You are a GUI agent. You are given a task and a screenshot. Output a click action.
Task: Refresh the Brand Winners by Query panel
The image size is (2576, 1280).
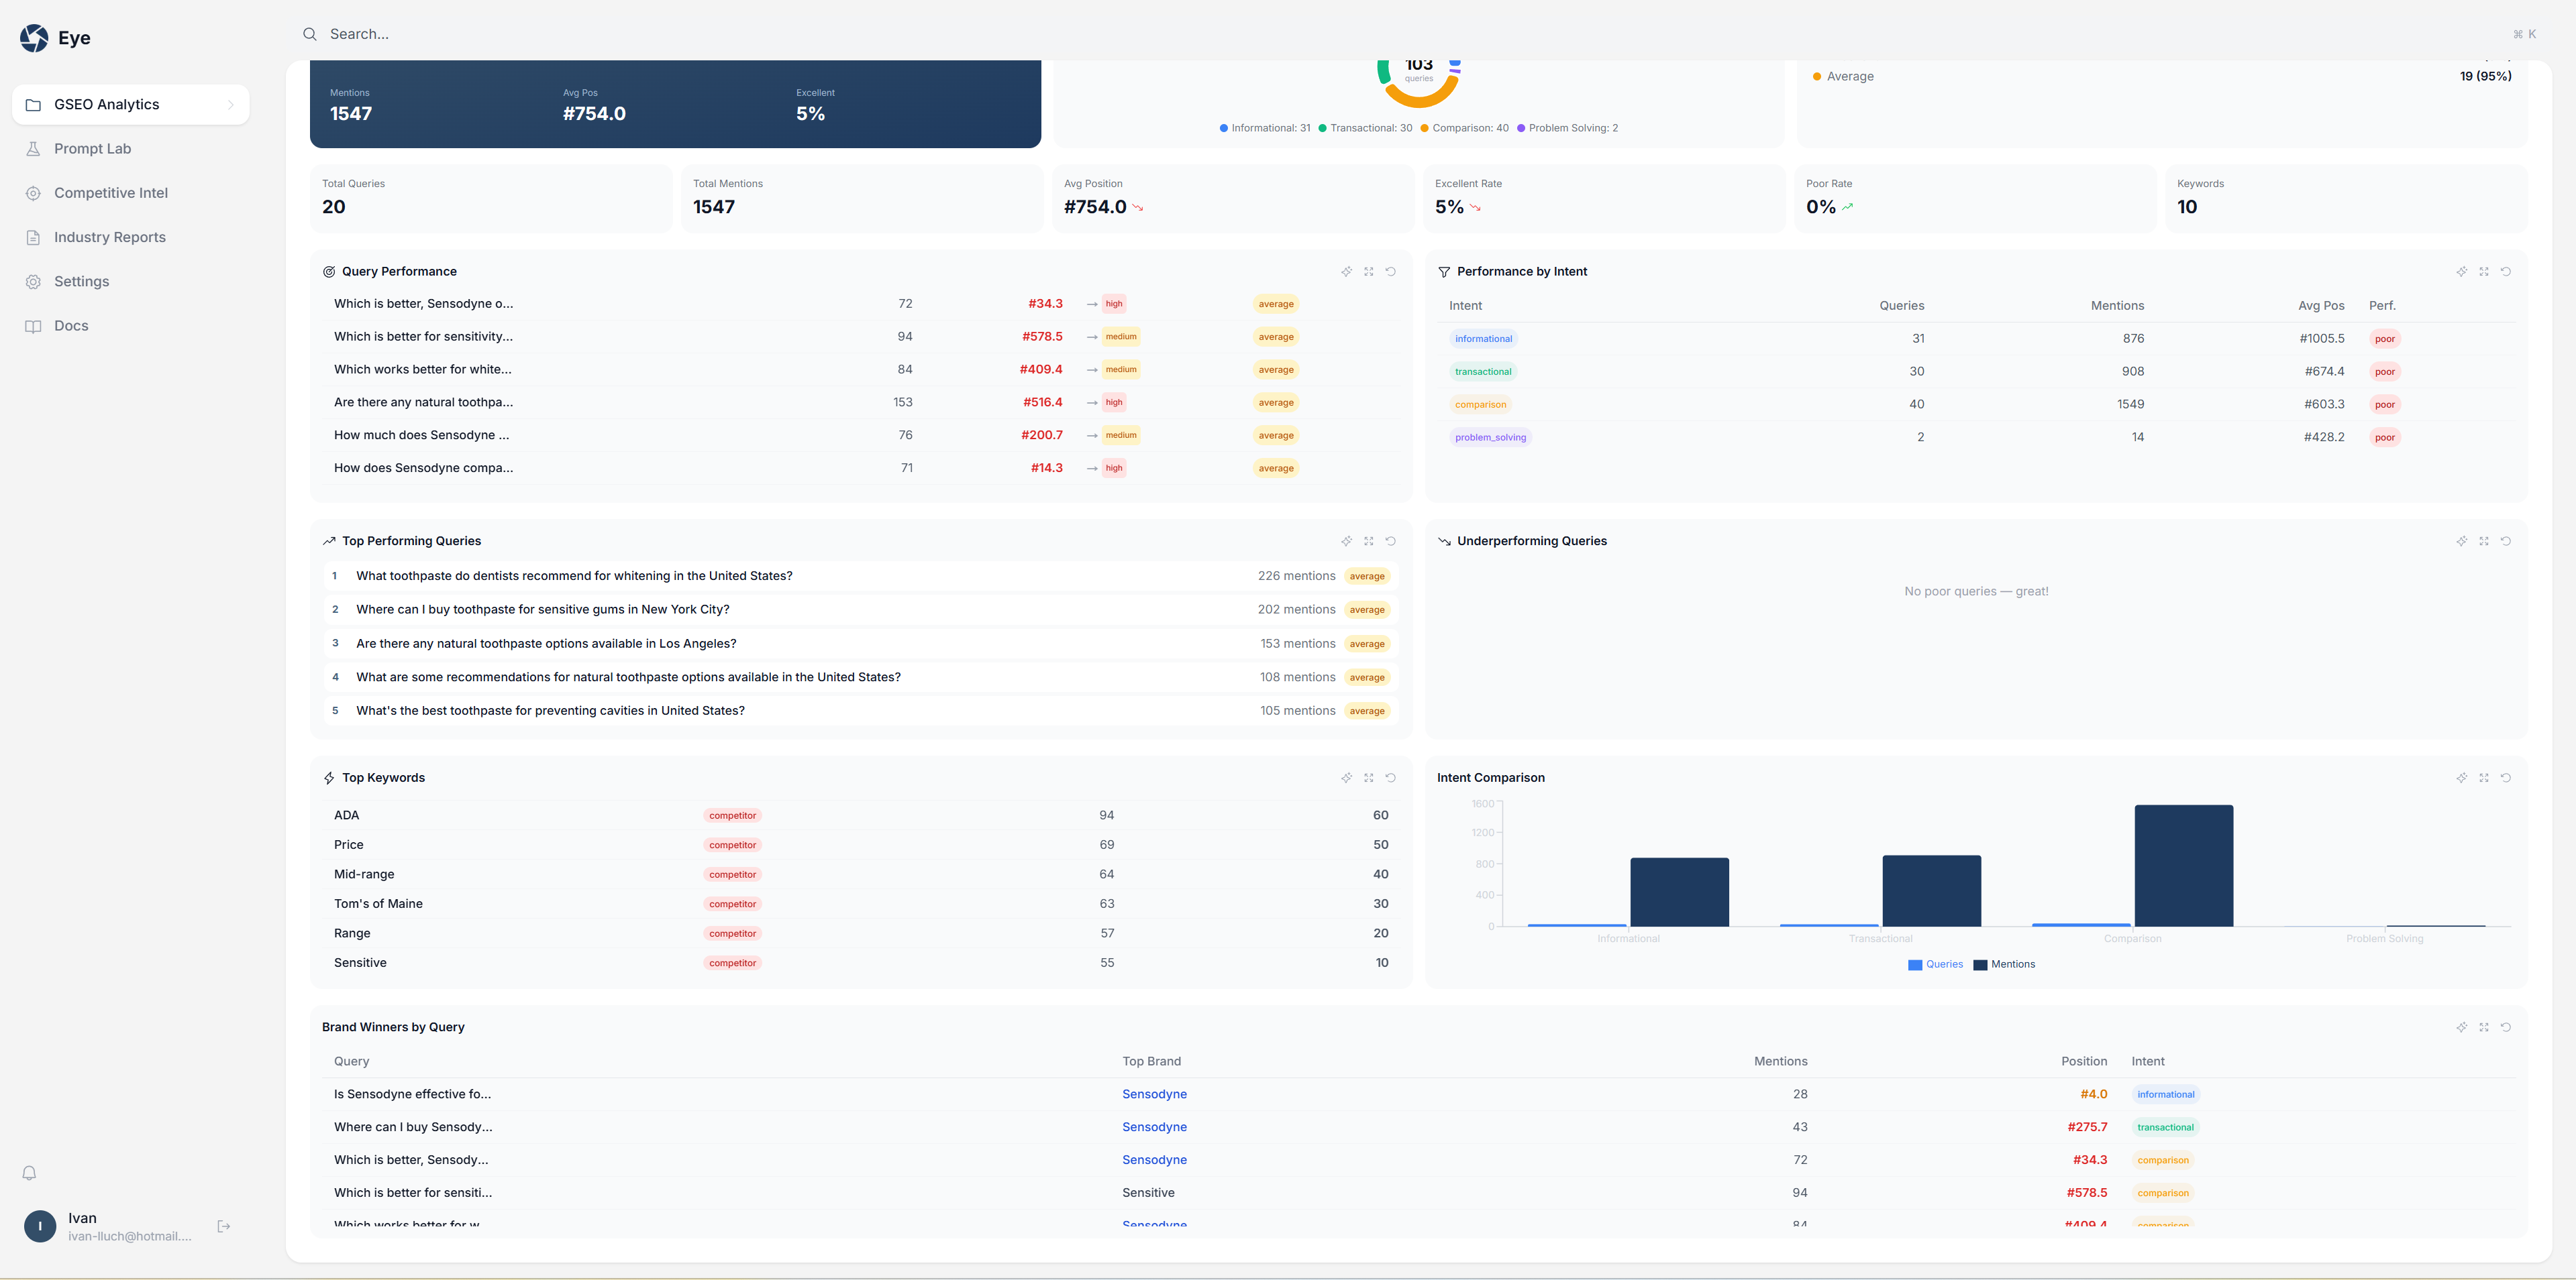click(x=2505, y=1027)
